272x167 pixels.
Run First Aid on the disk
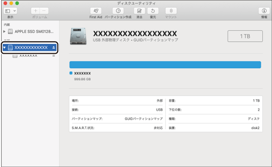[96, 11]
